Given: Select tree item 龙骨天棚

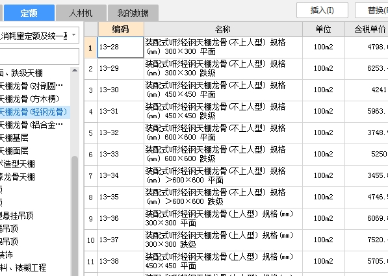Looking at the screenshot, I should click(18, 177).
